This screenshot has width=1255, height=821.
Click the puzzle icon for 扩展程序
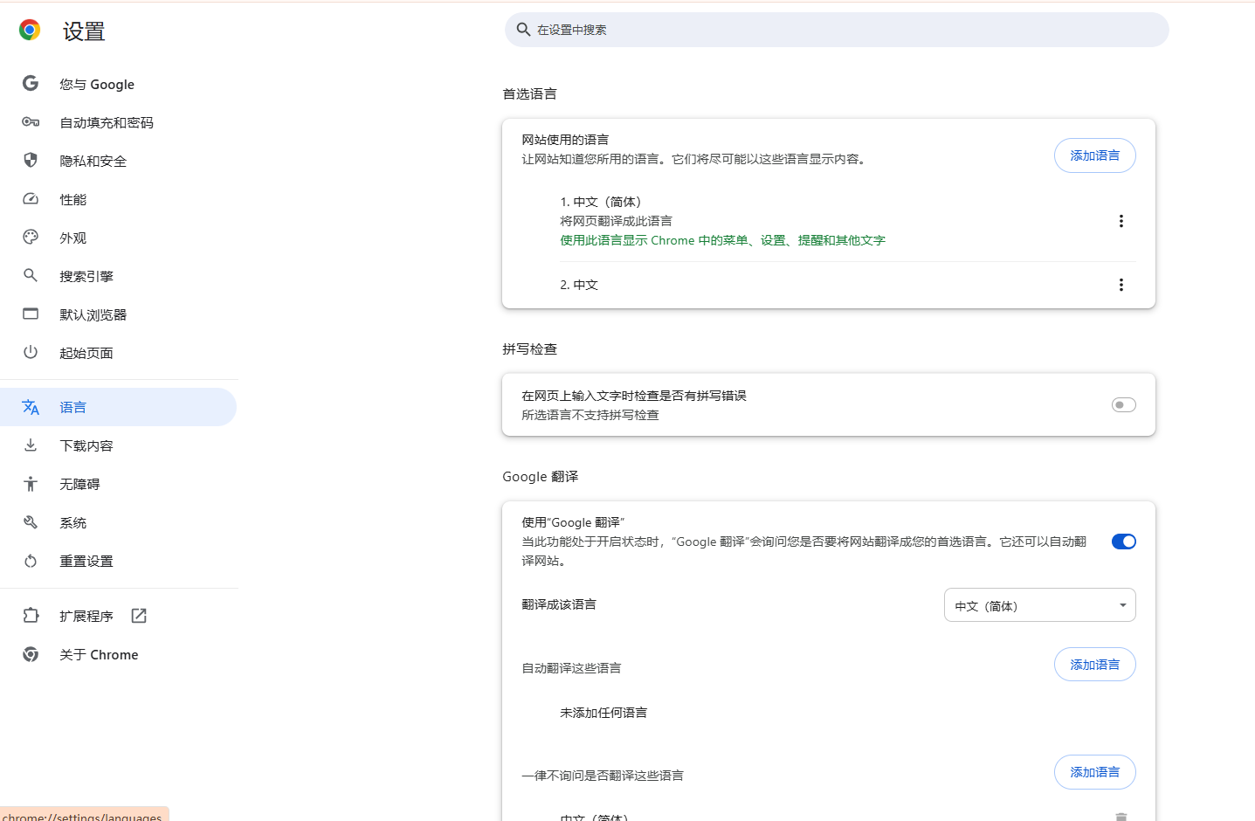31,616
